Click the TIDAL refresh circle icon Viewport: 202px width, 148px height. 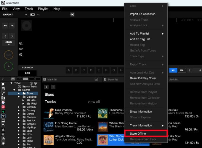pos(36,83)
